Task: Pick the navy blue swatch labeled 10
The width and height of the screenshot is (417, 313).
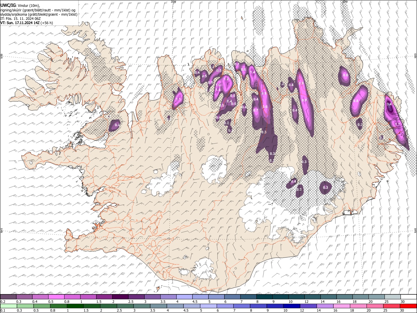Action: [291, 306]
